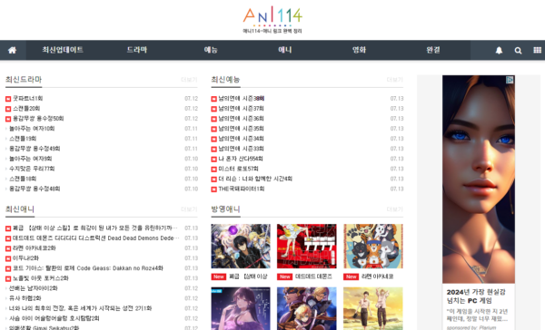Open the purple-haired girl anime thumbnail
The image size is (545, 330).
pos(241,308)
